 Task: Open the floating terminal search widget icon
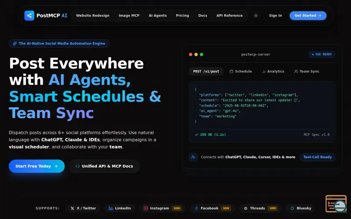pyautogui.click(x=336, y=204)
